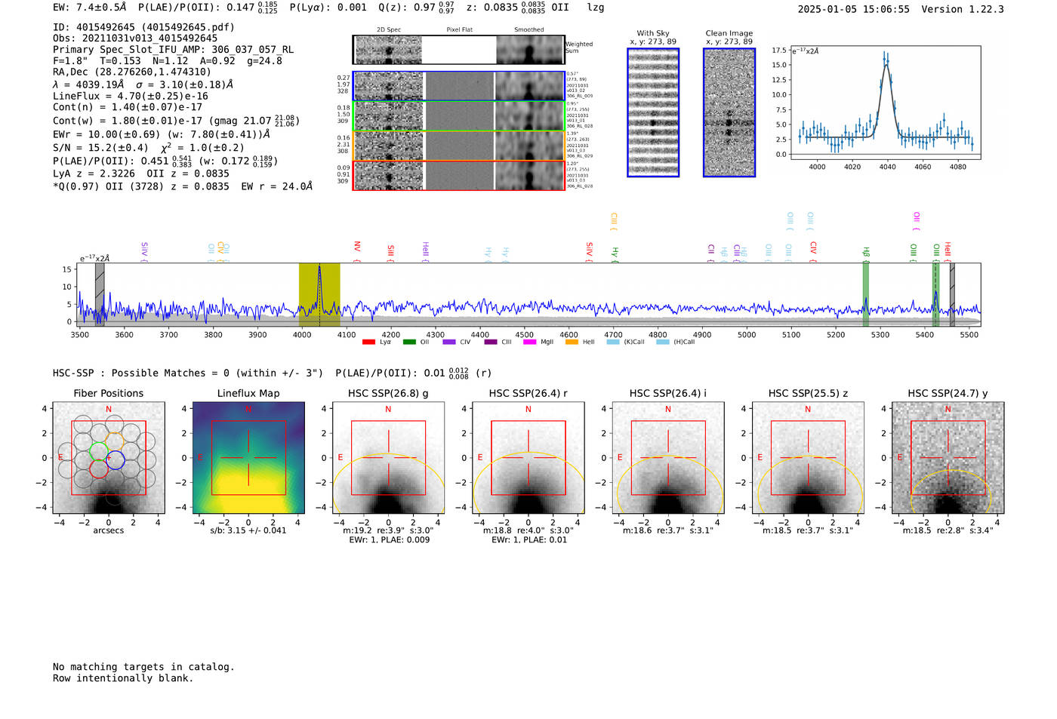
Task: Click the red Lyα legend swatch
Action: pos(368,343)
